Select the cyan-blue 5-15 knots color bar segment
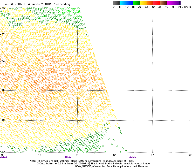 coord(126,3)
